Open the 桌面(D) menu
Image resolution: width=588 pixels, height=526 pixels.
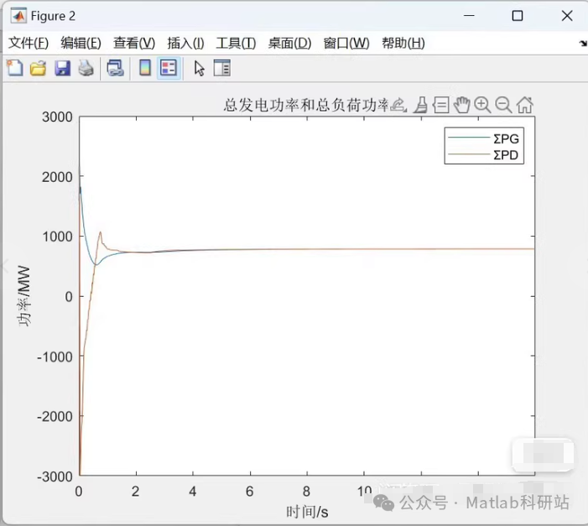pyautogui.click(x=289, y=43)
